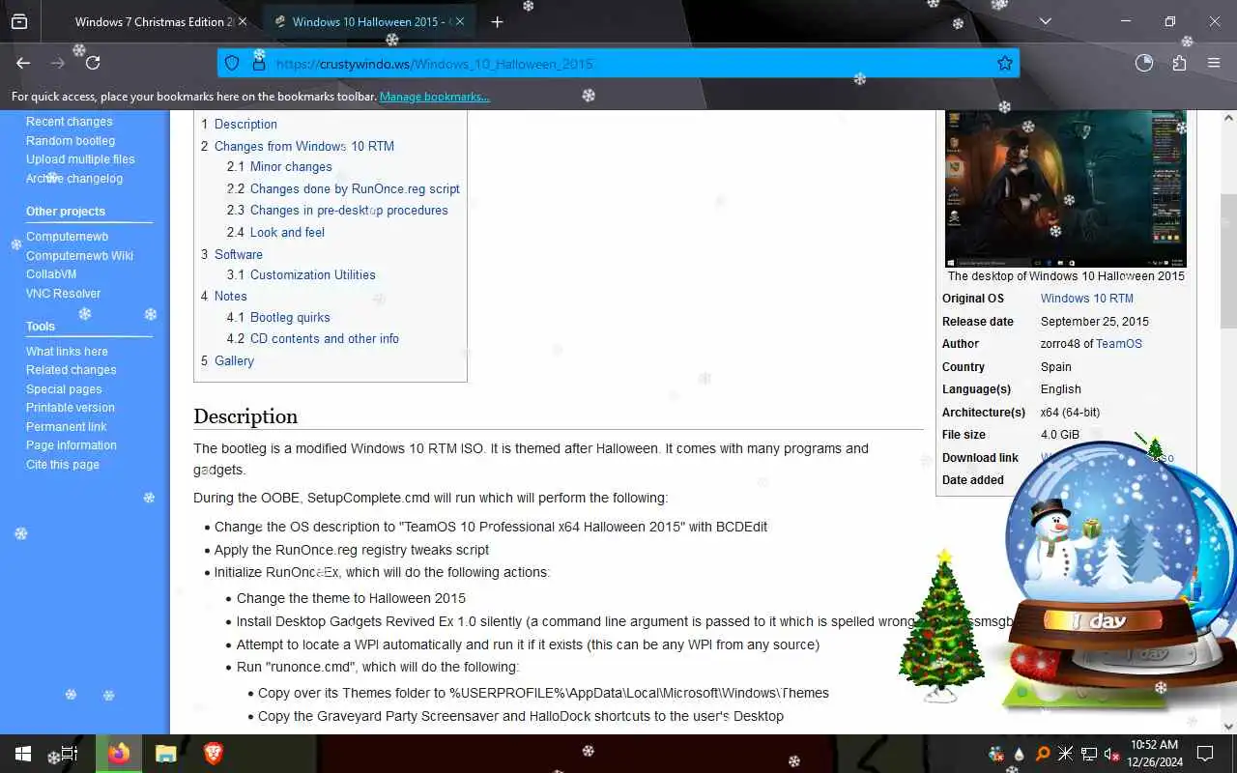Jump to contents entry 3 Software

pyautogui.click(x=232, y=255)
